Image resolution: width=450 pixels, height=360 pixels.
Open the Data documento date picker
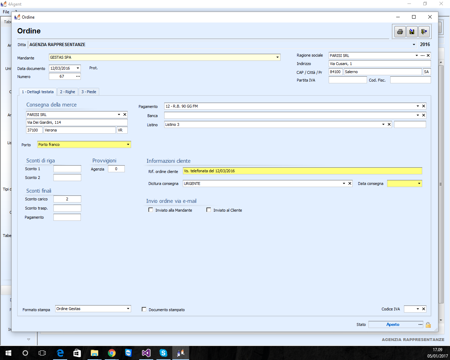coord(78,68)
